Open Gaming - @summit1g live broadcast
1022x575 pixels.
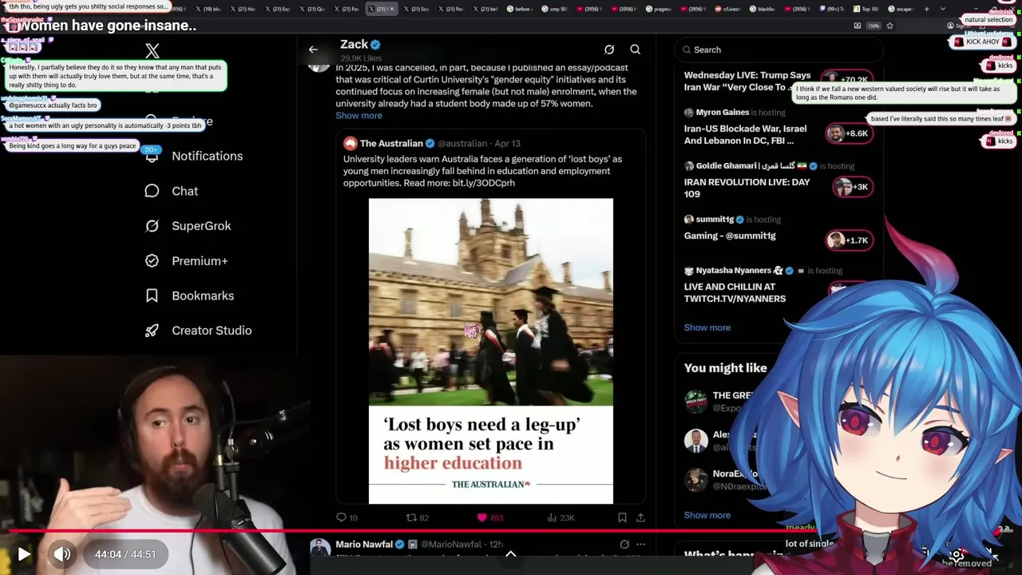(730, 236)
